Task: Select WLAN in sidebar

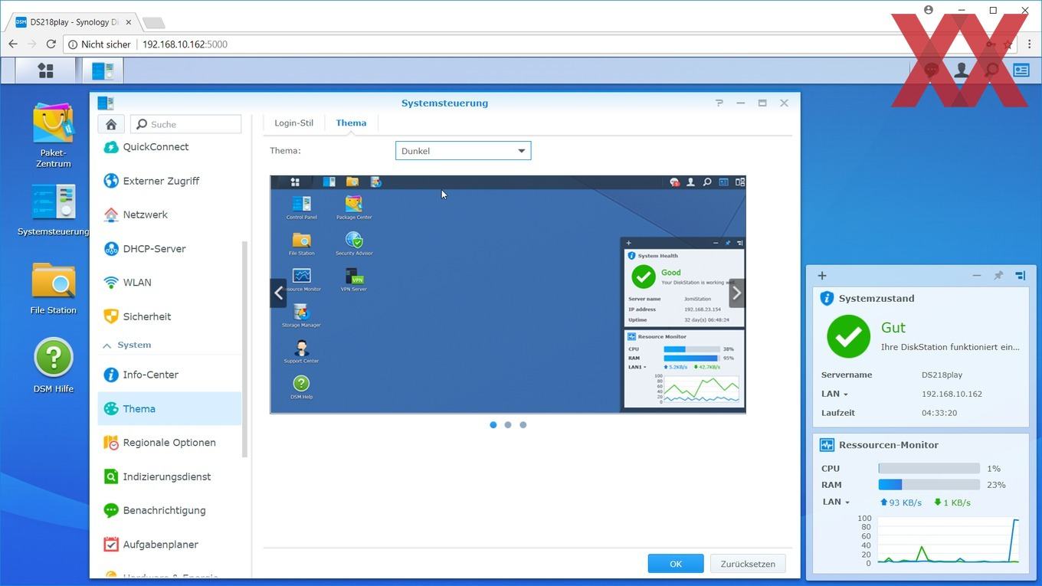Action: tap(169, 282)
